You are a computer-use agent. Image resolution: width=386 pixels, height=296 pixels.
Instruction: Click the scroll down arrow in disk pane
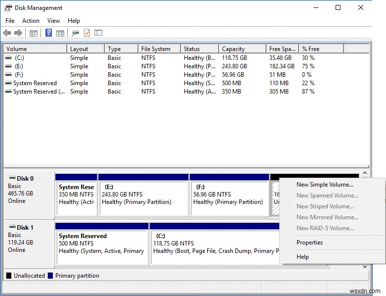click(x=365, y=267)
